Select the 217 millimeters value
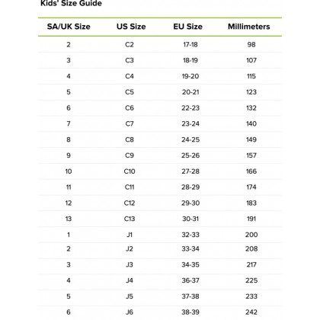320x320 pixels. pos(251,264)
